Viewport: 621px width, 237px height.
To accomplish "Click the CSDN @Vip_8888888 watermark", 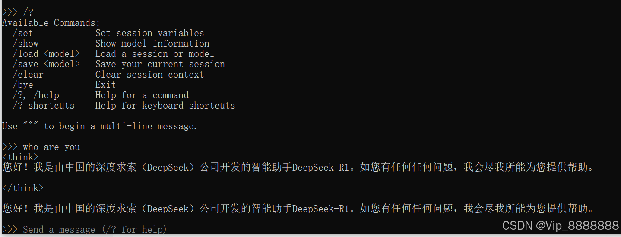I will [x=561, y=225].
